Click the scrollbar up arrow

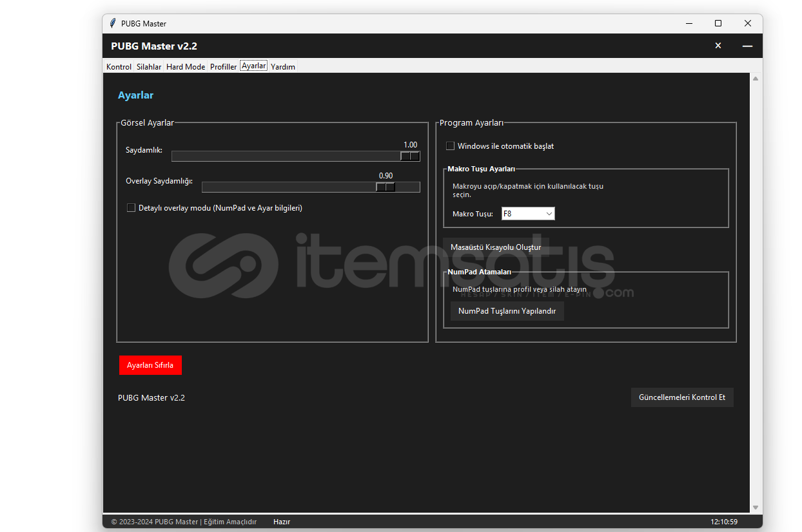[756, 79]
